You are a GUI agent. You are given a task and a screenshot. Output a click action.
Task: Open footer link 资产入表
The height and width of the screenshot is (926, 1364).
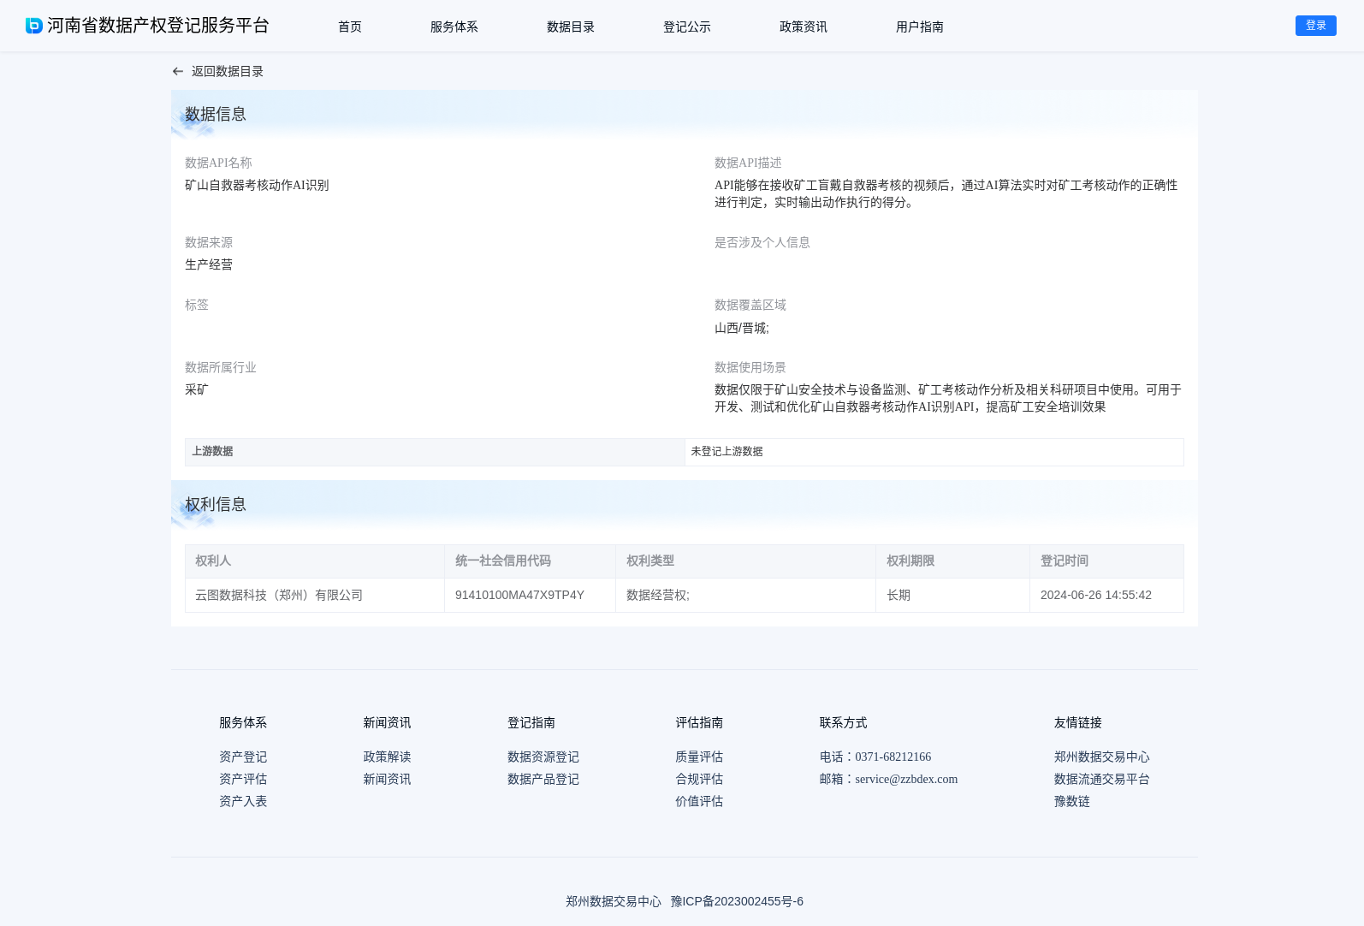click(243, 801)
